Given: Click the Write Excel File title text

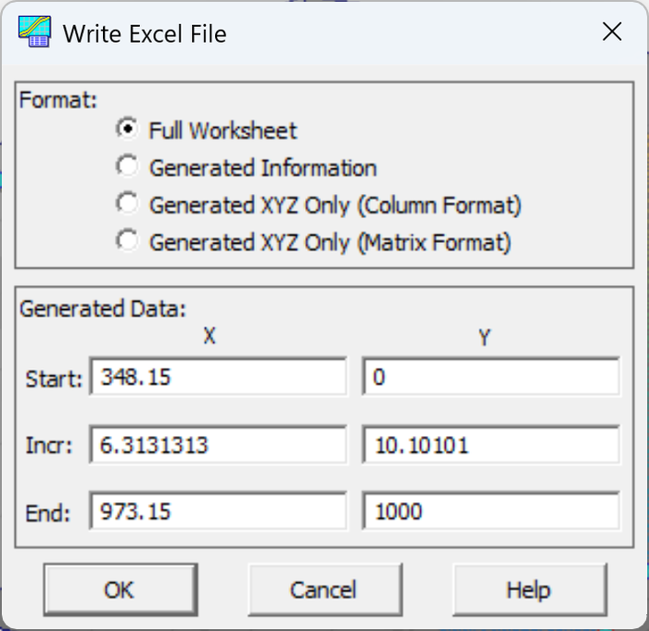Looking at the screenshot, I should [145, 33].
